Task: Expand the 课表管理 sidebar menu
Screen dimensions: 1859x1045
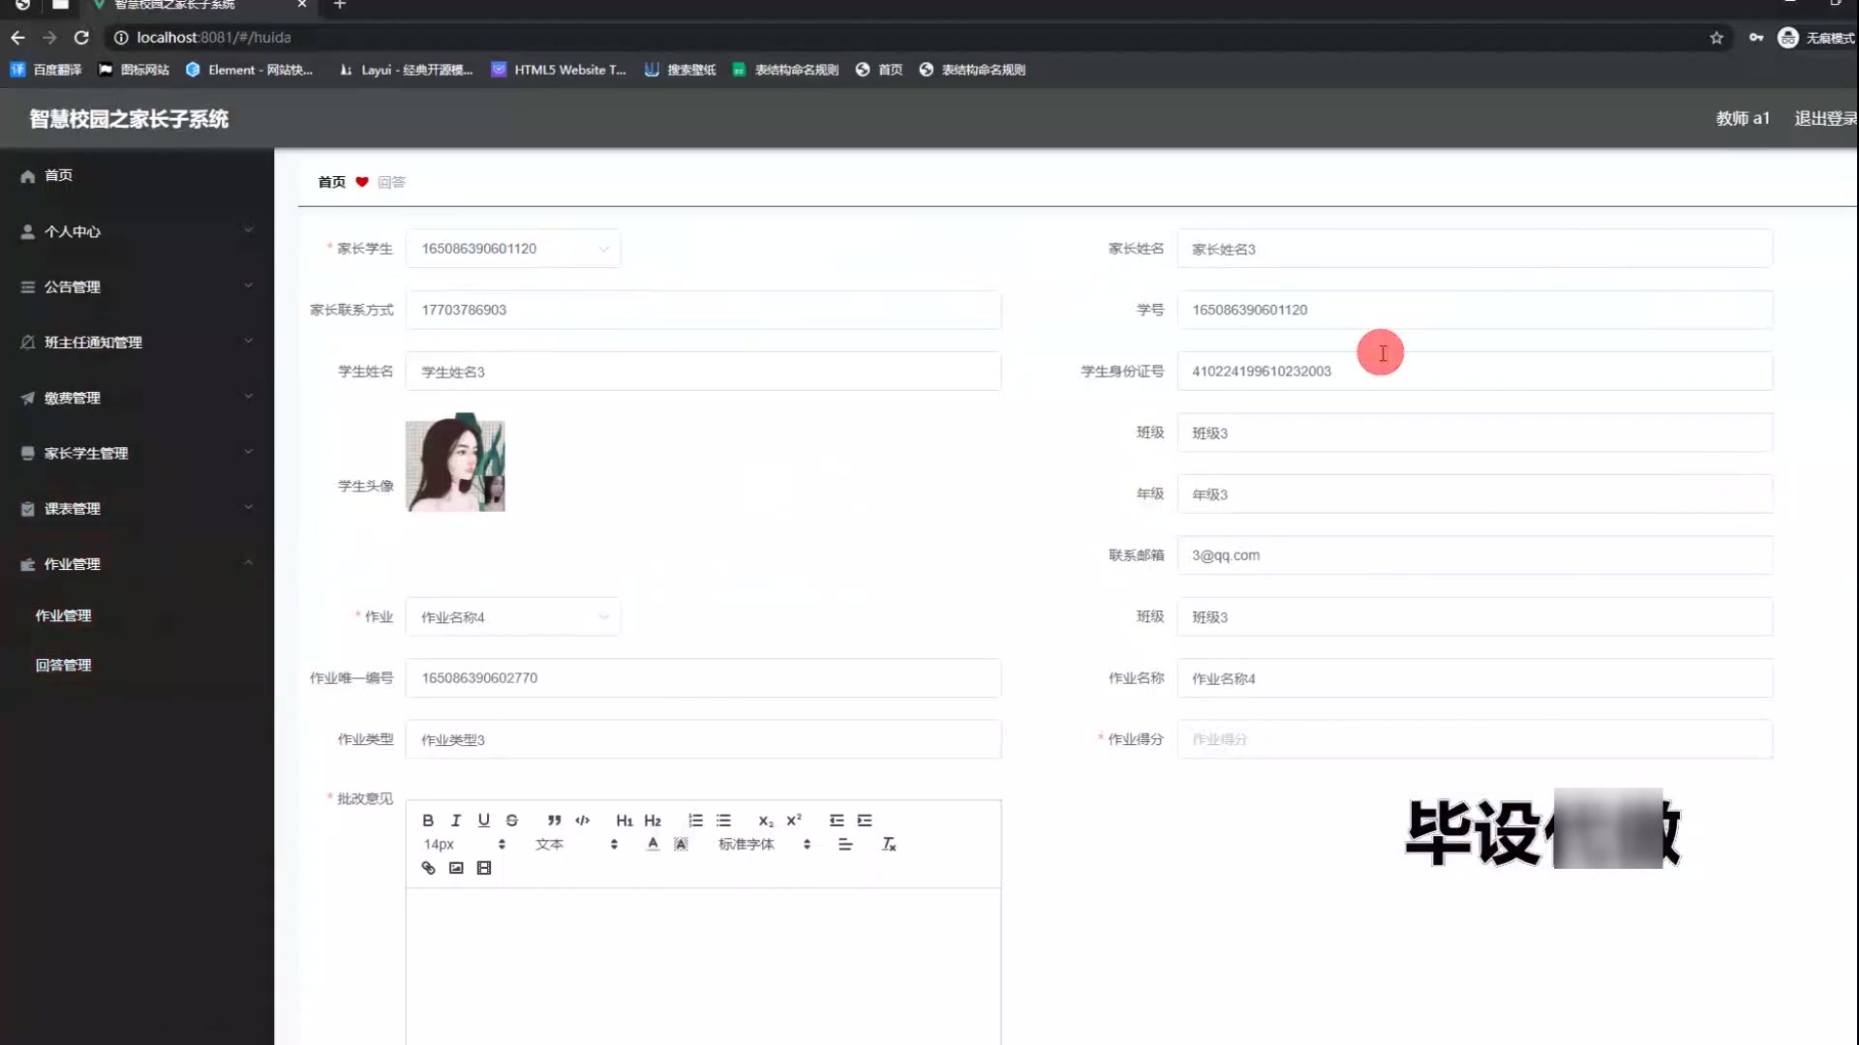Action: pyautogui.click(x=137, y=508)
